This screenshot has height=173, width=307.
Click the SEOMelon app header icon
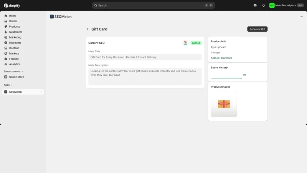(x=52, y=17)
